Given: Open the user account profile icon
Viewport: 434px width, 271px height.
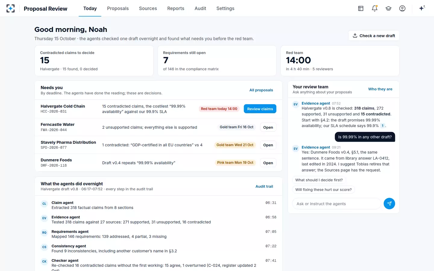Looking at the screenshot, I should point(402,8).
